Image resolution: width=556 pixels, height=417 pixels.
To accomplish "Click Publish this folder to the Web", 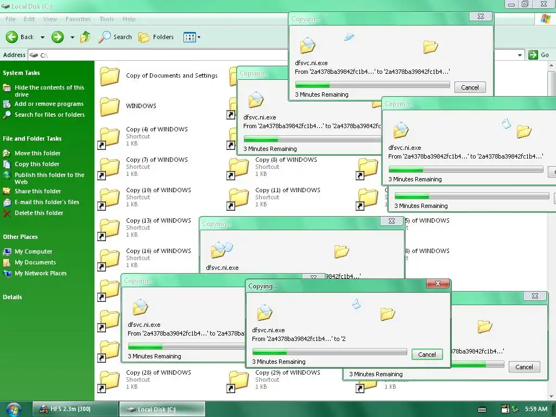I will [x=49, y=178].
